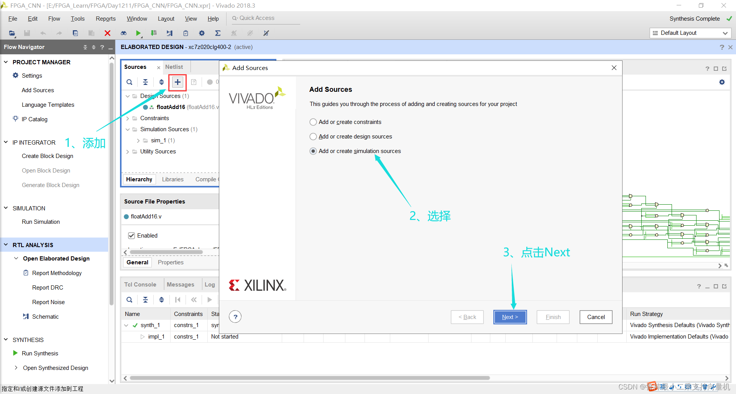The image size is (736, 394).
Task: Click Collapse All icon in Design Runs panel
Action: coord(145,300)
